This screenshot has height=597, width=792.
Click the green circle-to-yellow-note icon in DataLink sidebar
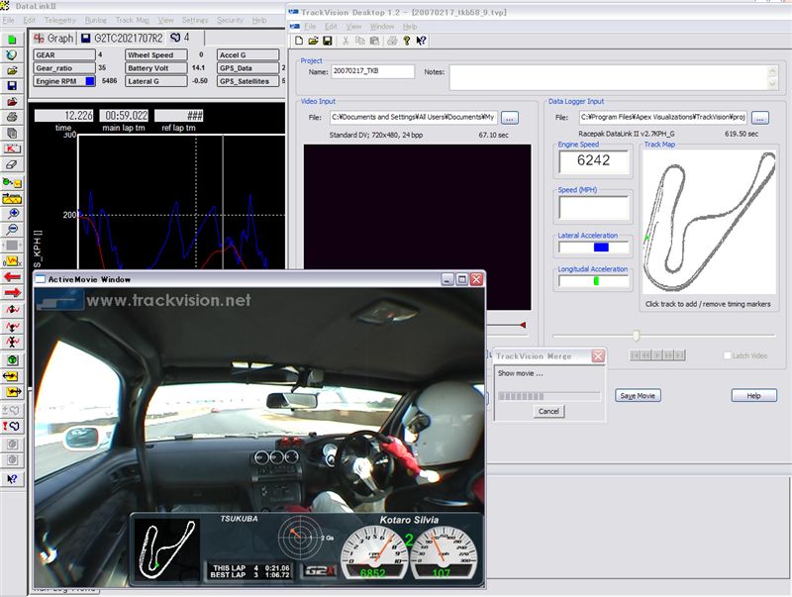(x=12, y=182)
